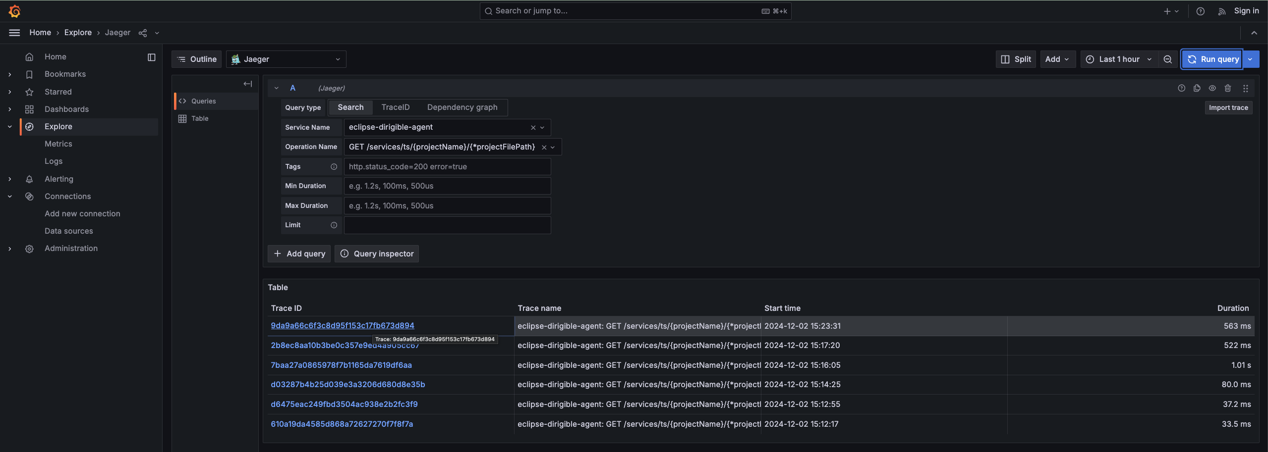
Task: Select the Search query type
Action: click(350, 107)
